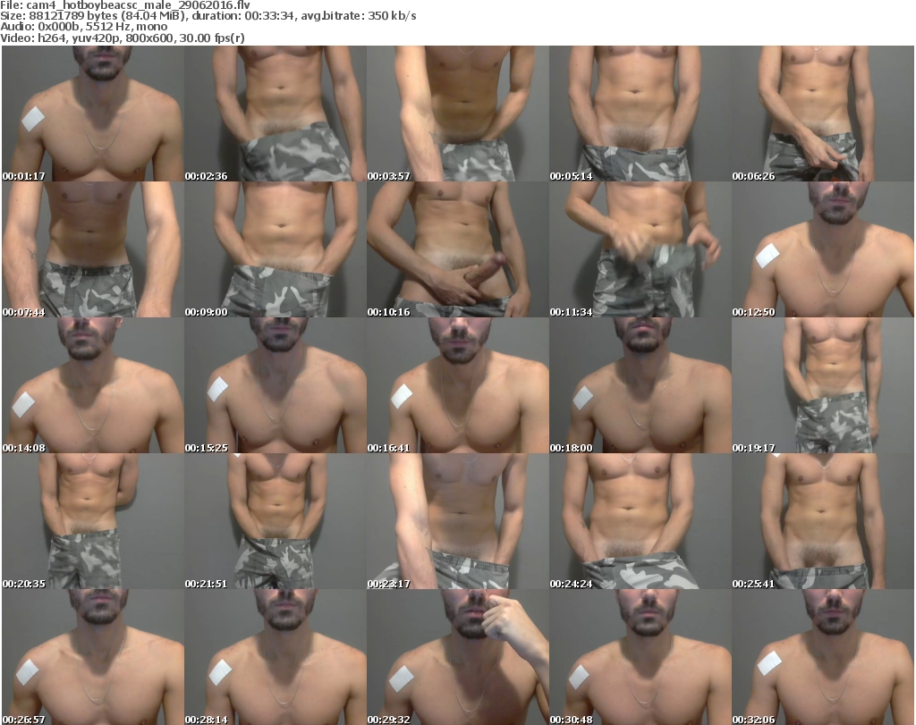Screen dimensions: 916x725
Task: Open the frame stamped 00:32:06
Action: point(823,657)
